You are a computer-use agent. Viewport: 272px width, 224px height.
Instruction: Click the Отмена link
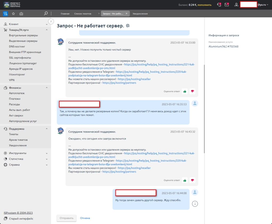pos(85,218)
